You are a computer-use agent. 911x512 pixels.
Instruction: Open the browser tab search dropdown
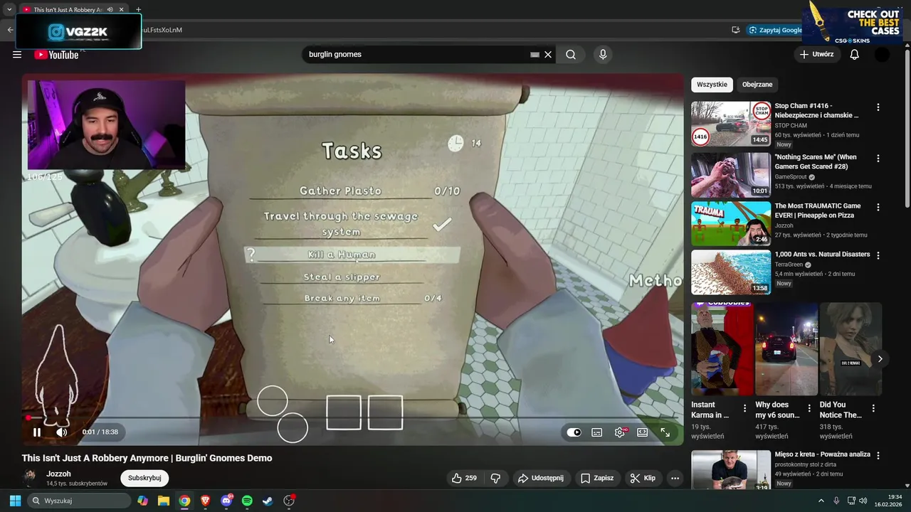tap(9, 10)
